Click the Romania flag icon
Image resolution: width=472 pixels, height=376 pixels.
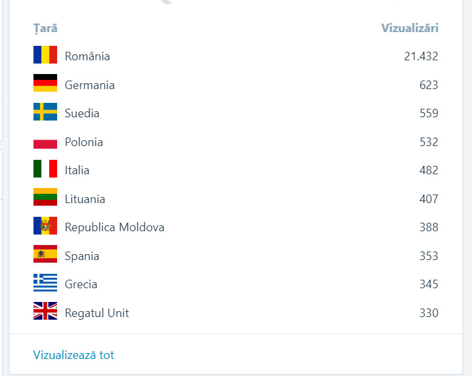click(45, 56)
